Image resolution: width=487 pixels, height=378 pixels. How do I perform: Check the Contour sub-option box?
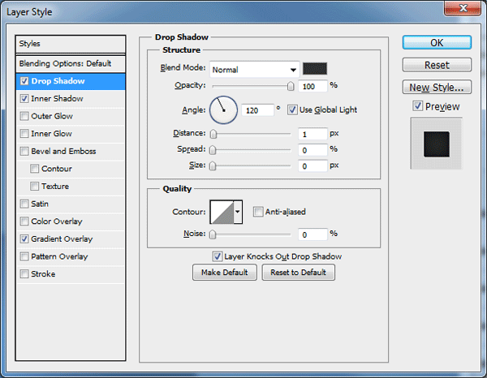(34, 169)
